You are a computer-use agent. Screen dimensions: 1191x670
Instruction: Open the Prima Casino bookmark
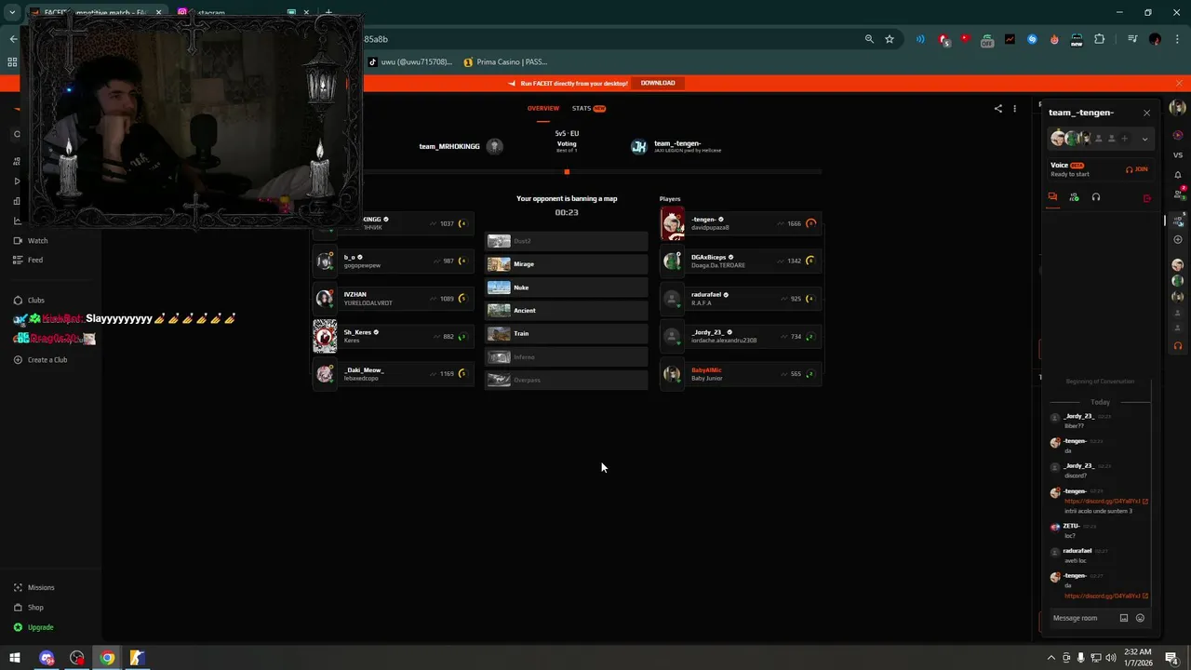pos(506,62)
